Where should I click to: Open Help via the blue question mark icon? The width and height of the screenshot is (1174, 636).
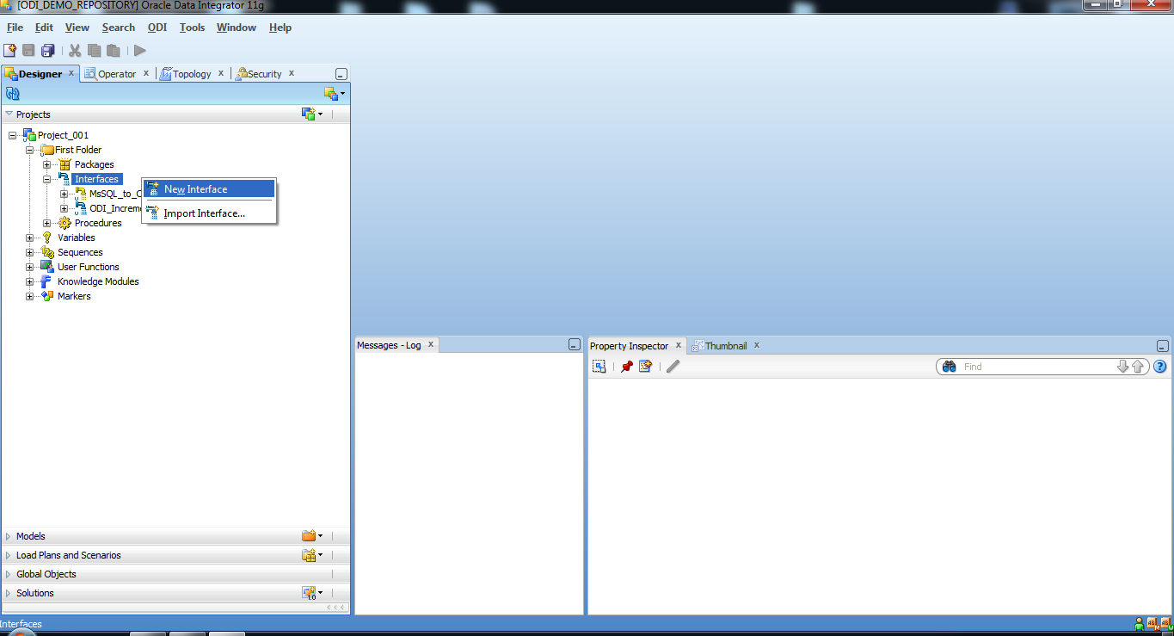(x=1159, y=366)
